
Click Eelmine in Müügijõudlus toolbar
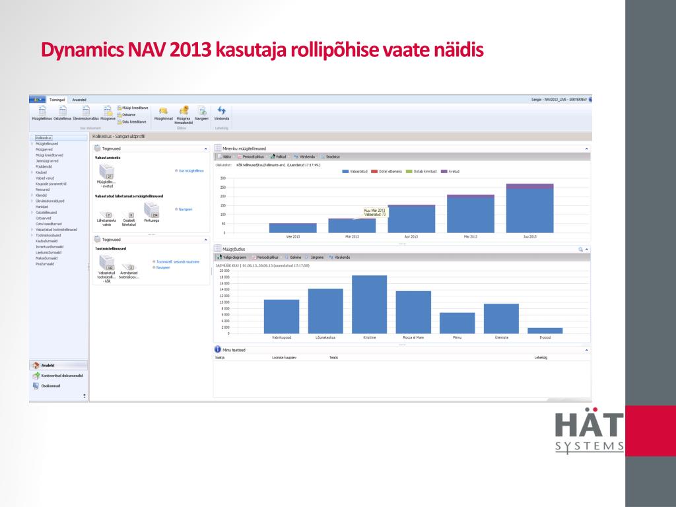click(x=293, y=257)
